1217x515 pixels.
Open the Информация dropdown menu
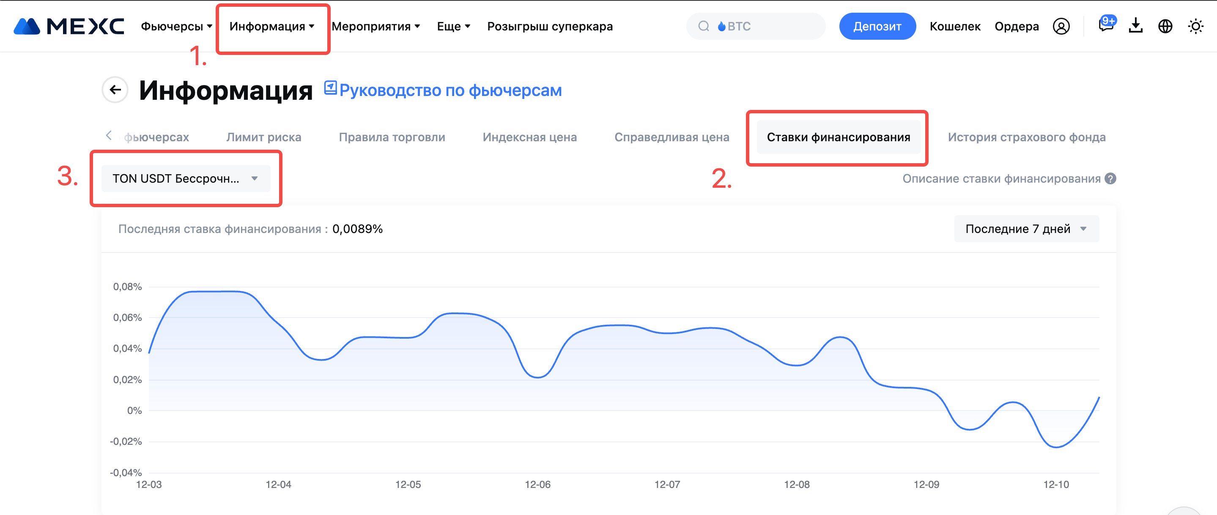(271, 27)
